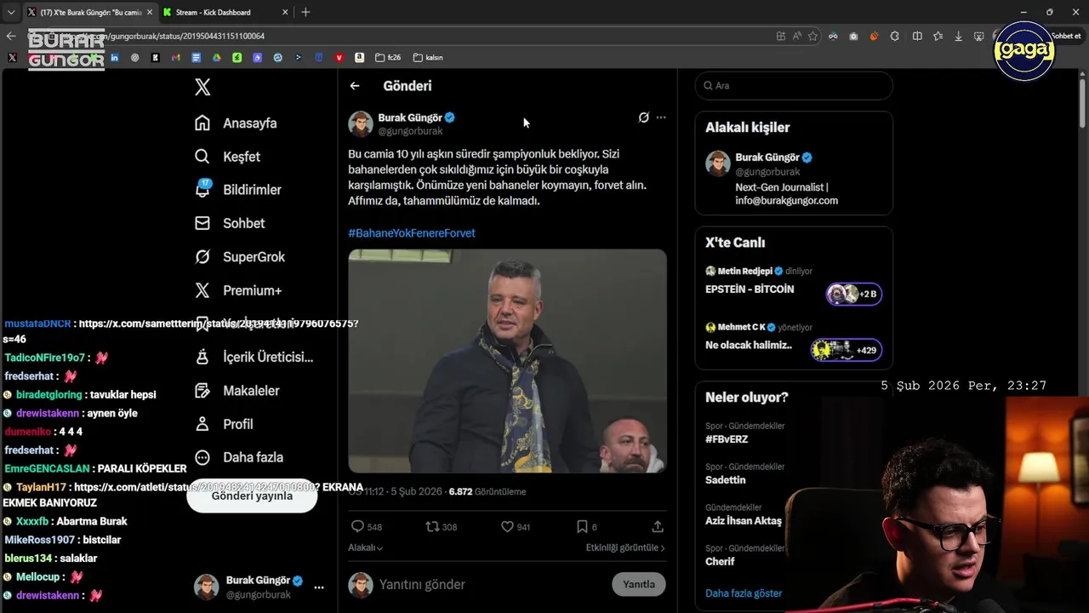
Task: Open Premium+ in sidebar
Action: (x=237, y=290)
